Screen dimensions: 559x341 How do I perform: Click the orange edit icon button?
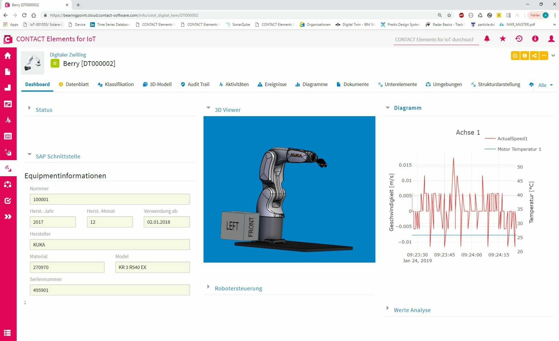[515, 56]
